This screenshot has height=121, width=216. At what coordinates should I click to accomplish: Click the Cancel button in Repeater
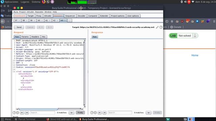coord(30,27)
